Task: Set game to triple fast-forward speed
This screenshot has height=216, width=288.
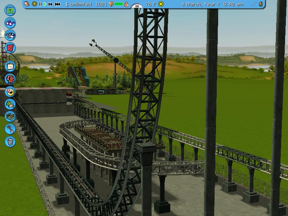Action: coord(58,4)
